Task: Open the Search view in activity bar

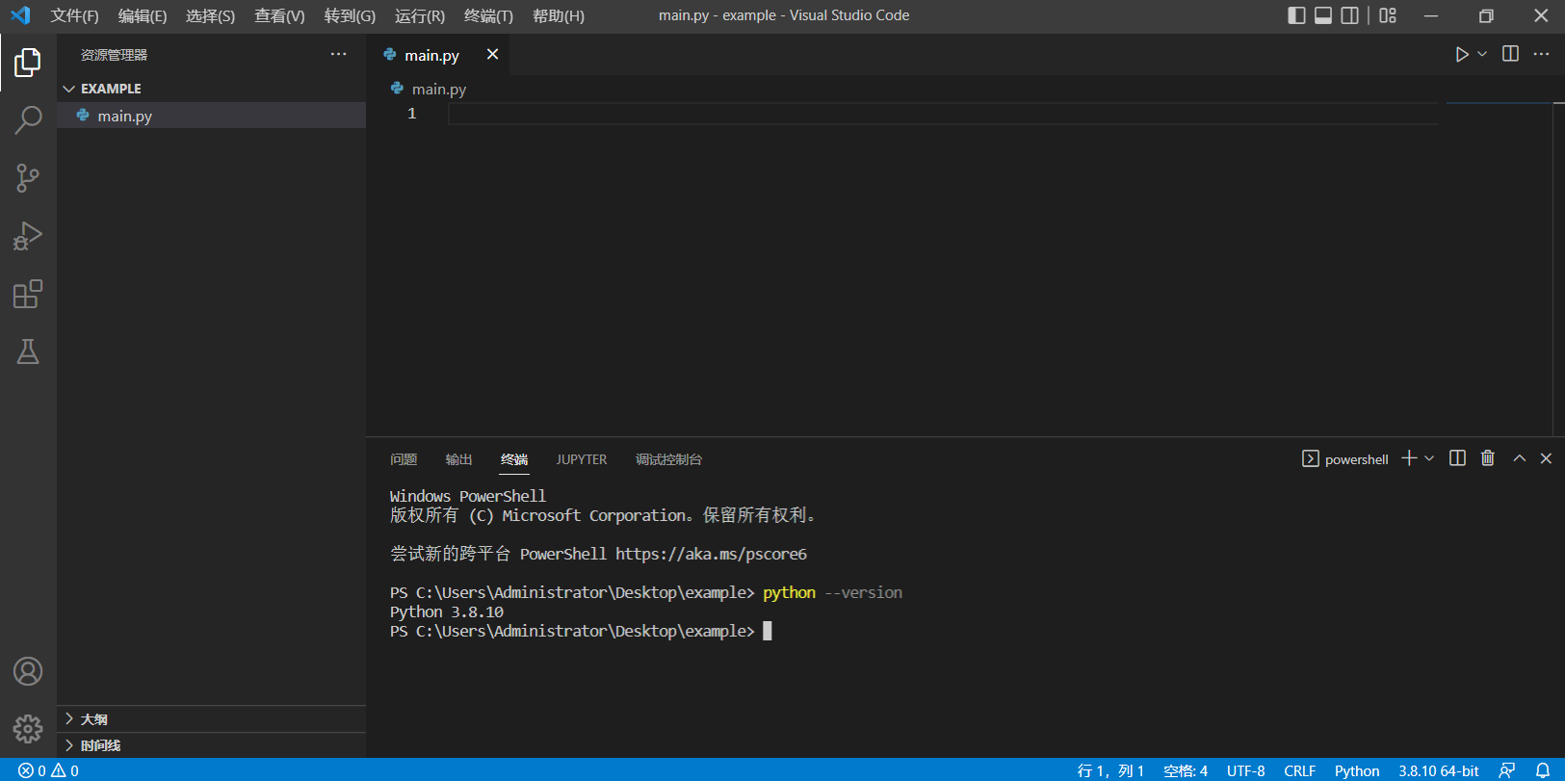Action: point(28,120)
